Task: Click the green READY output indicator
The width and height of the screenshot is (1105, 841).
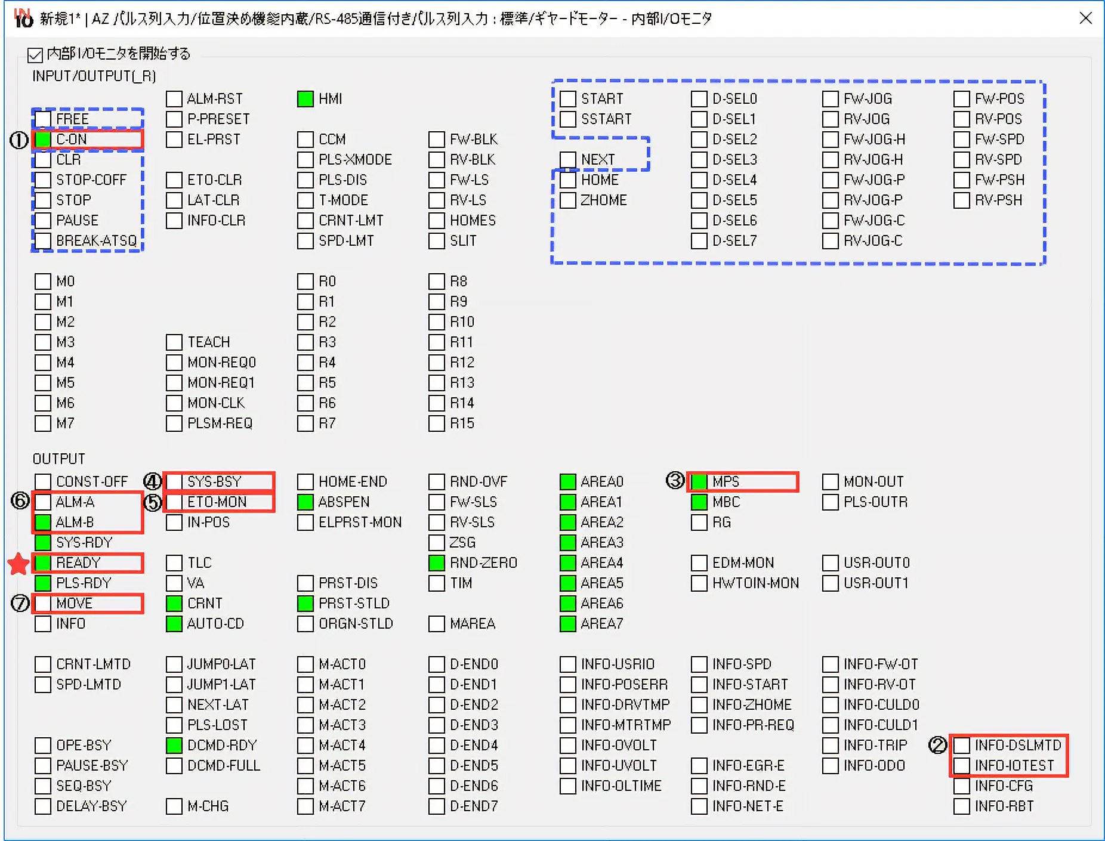Action: pyautogui.click(x=43, y=562)
